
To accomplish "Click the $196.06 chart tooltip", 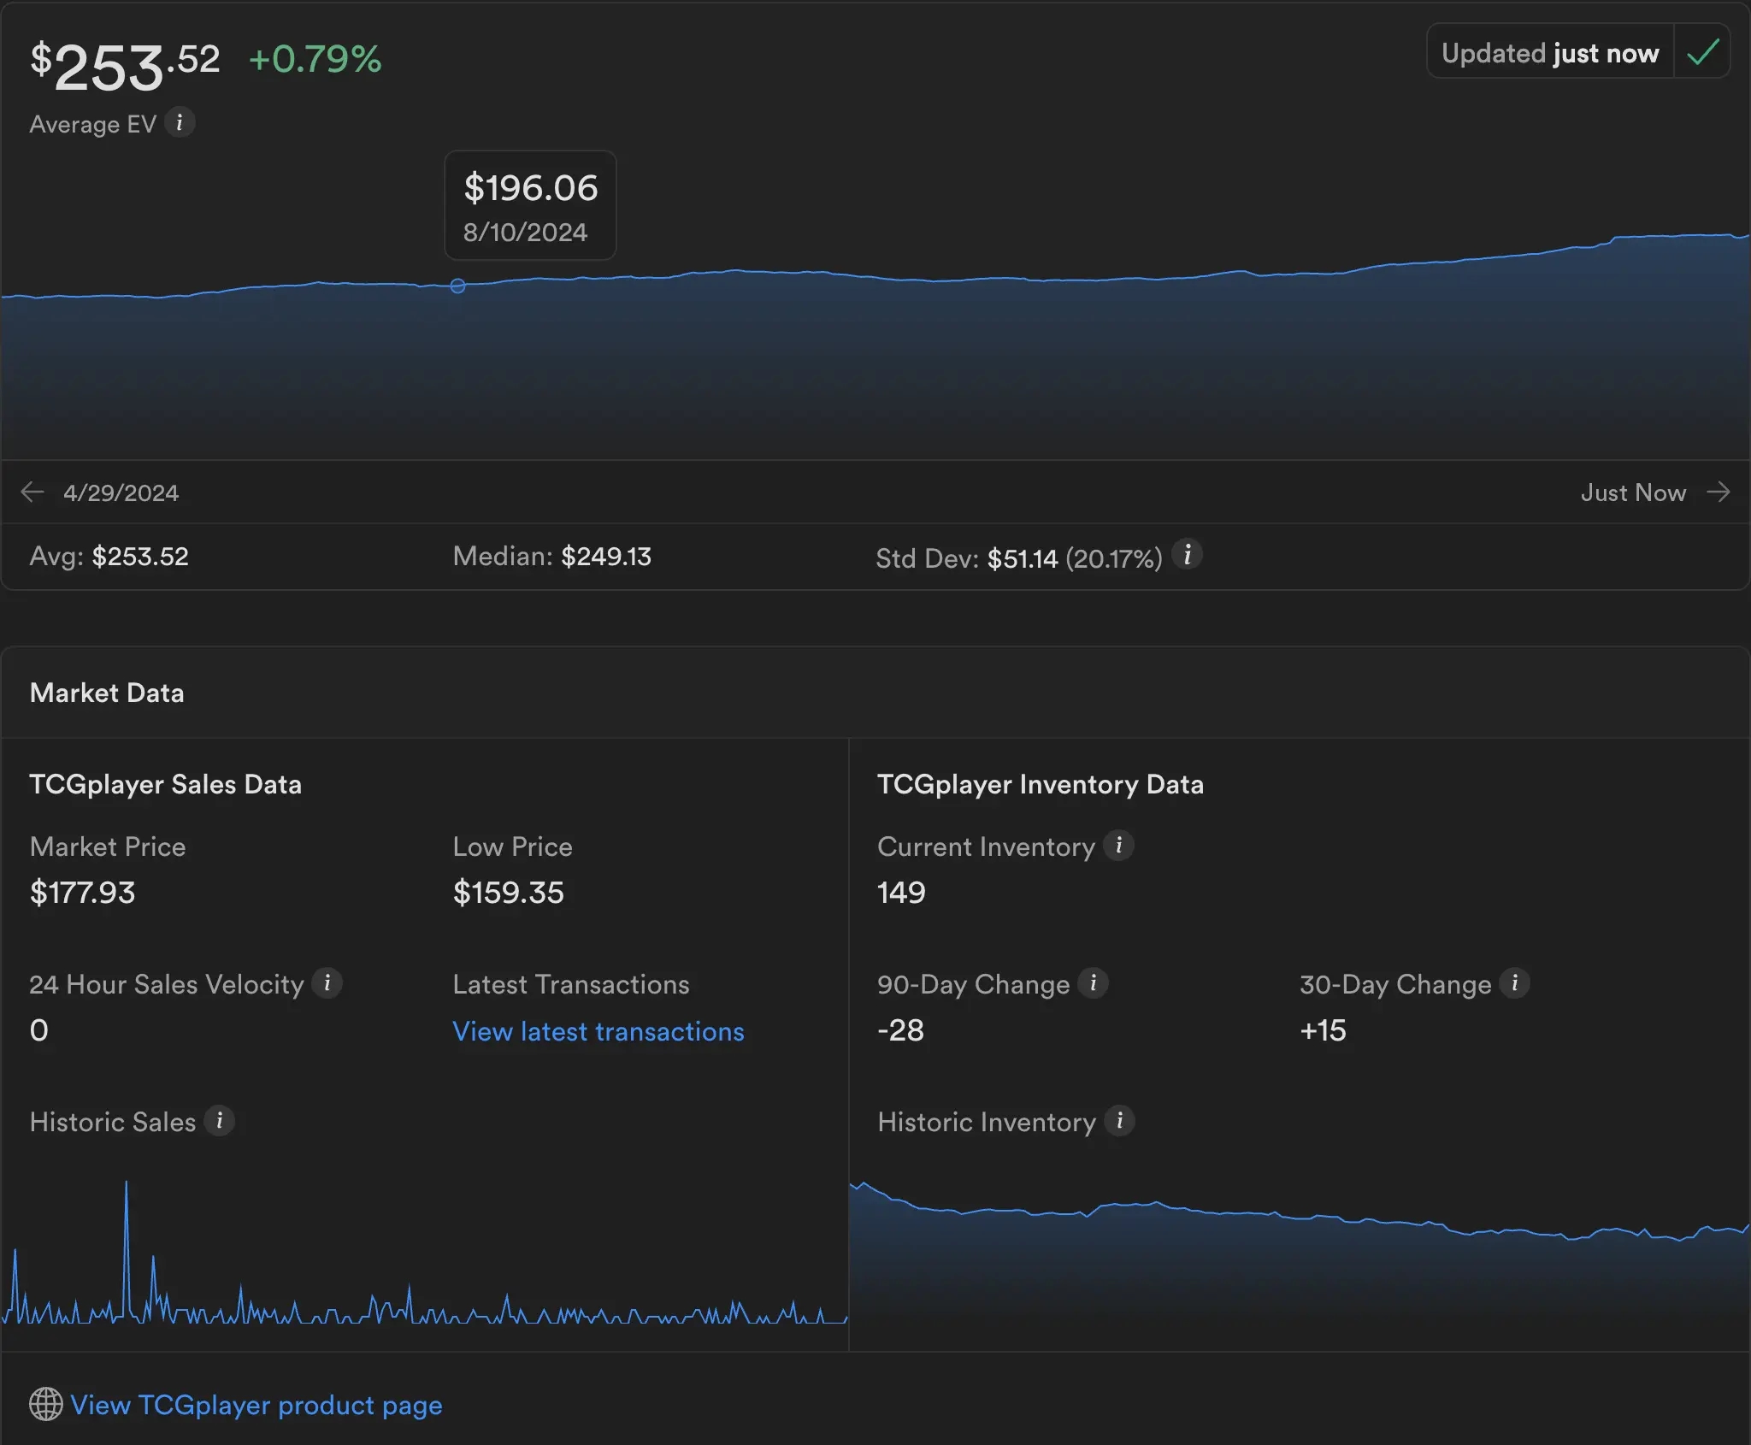I will click(x=530, y=205).
